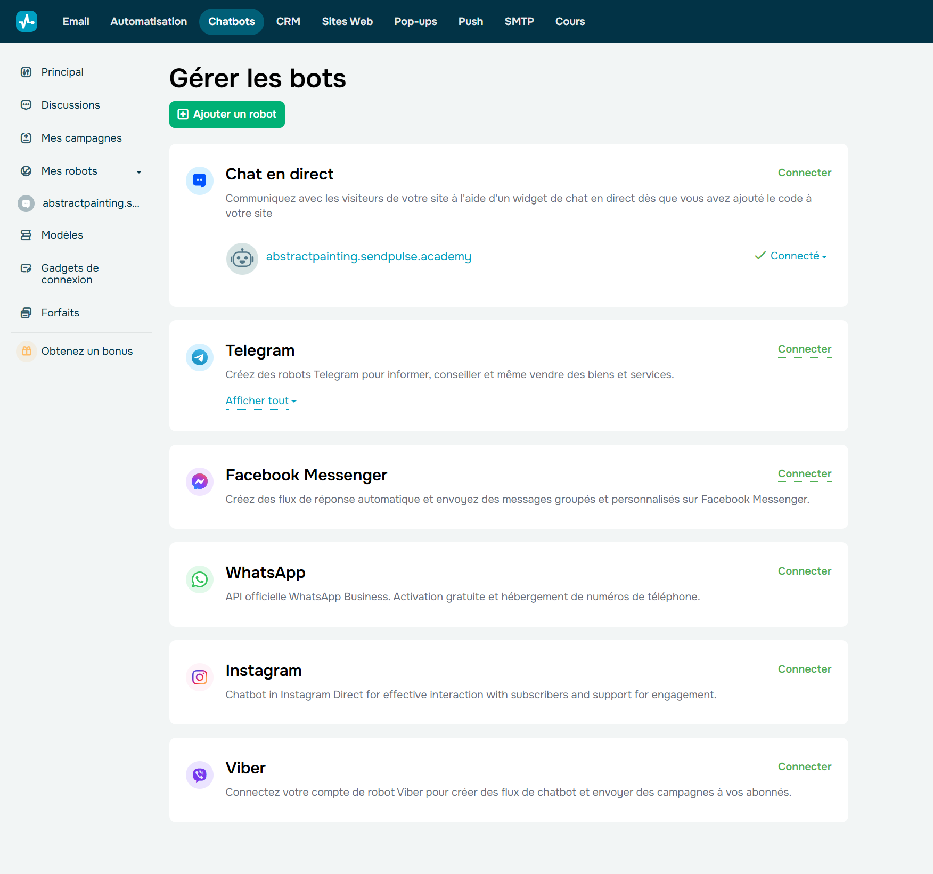The width and height of the screenshot is (933, 874).
Task: Click the Telegram heading
Action: [x=260, y=350]
